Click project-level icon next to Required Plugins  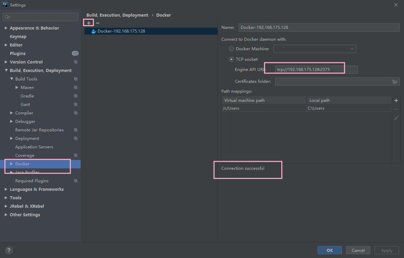pyautogui.click(x=76, y=181)
